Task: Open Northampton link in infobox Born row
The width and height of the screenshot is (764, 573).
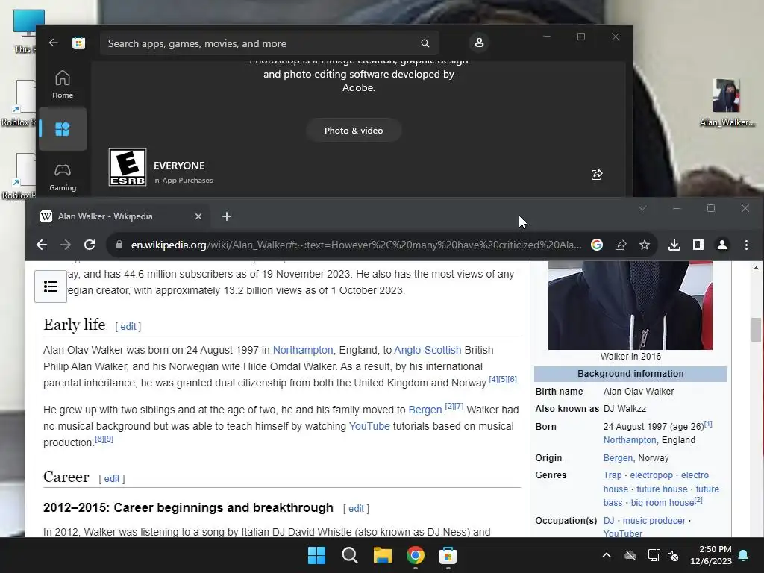Action: (x=630, y=440)
